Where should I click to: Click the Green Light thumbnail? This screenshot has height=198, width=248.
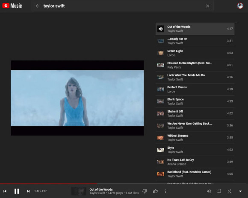coord(160,53)
